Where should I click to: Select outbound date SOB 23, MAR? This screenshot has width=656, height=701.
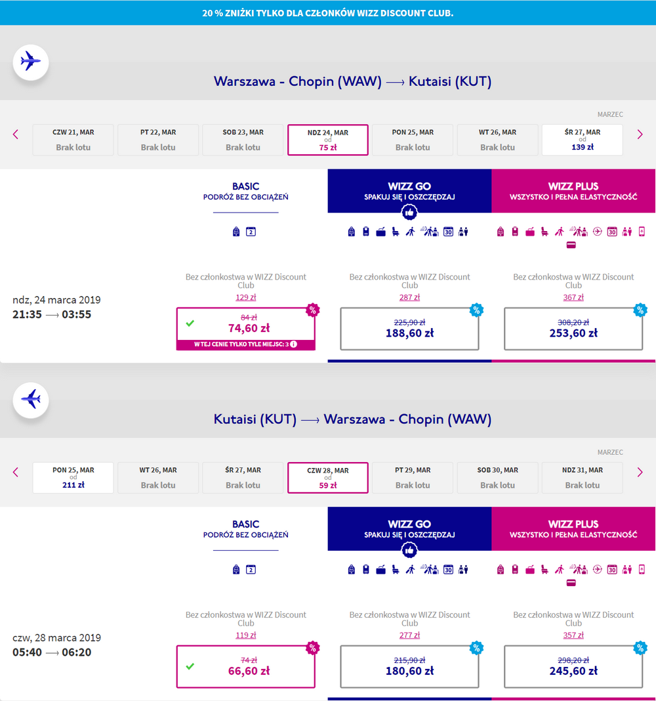point(243,140)
